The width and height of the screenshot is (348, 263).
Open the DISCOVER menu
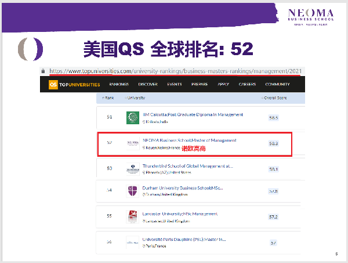148,84
